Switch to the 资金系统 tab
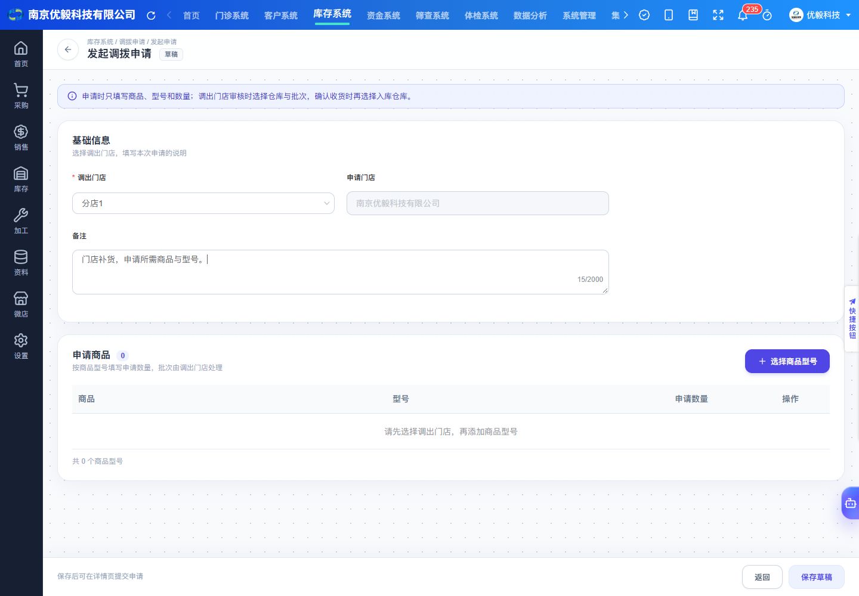This screenshot has height=596, width=859. 384,15
